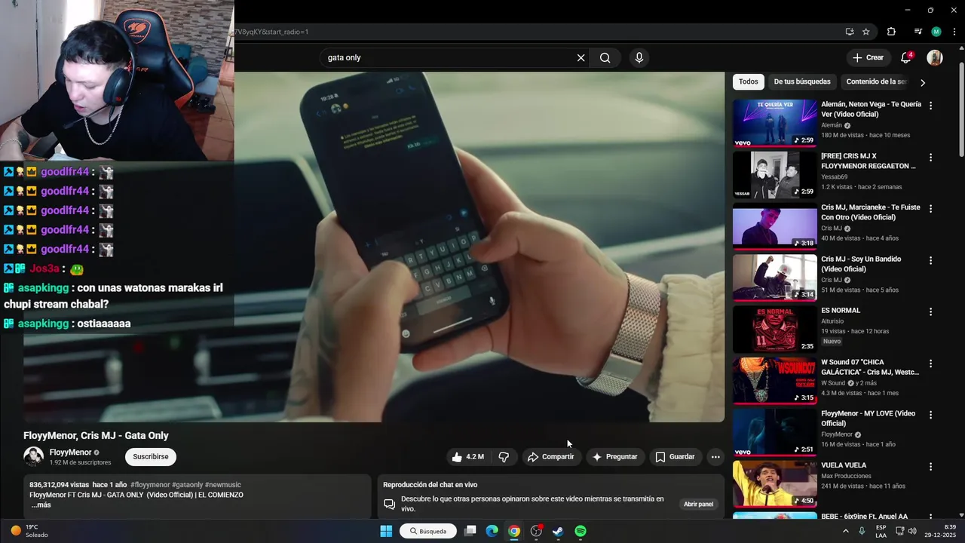The image size is (965, 543).
Task: Click the #floyymenor hashtag
Action: tap(150, 485)
